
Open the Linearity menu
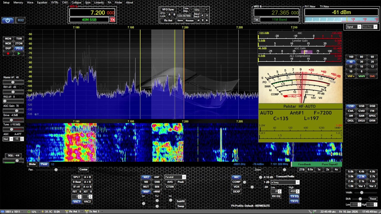99,3
